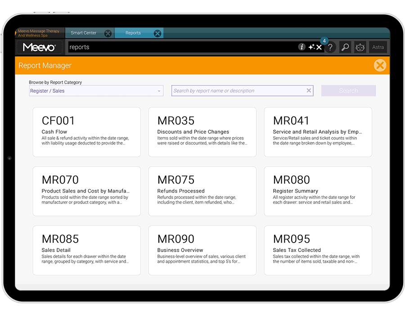Image resolution: width=405 pixels, height=315 pixels.
Task: Click the Meevo logo
Action: (39, 47)
